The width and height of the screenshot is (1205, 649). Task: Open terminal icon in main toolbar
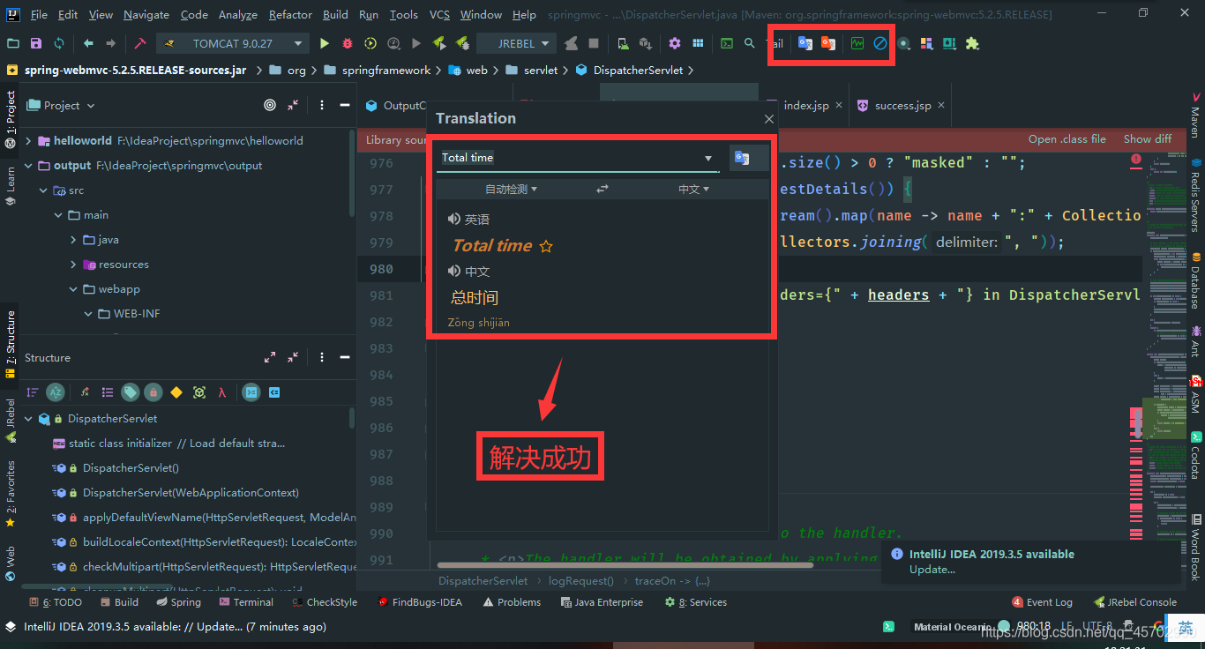727,43
